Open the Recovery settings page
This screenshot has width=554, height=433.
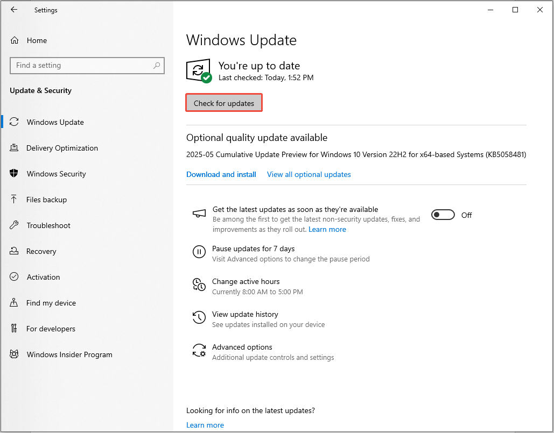pos(41,251)
